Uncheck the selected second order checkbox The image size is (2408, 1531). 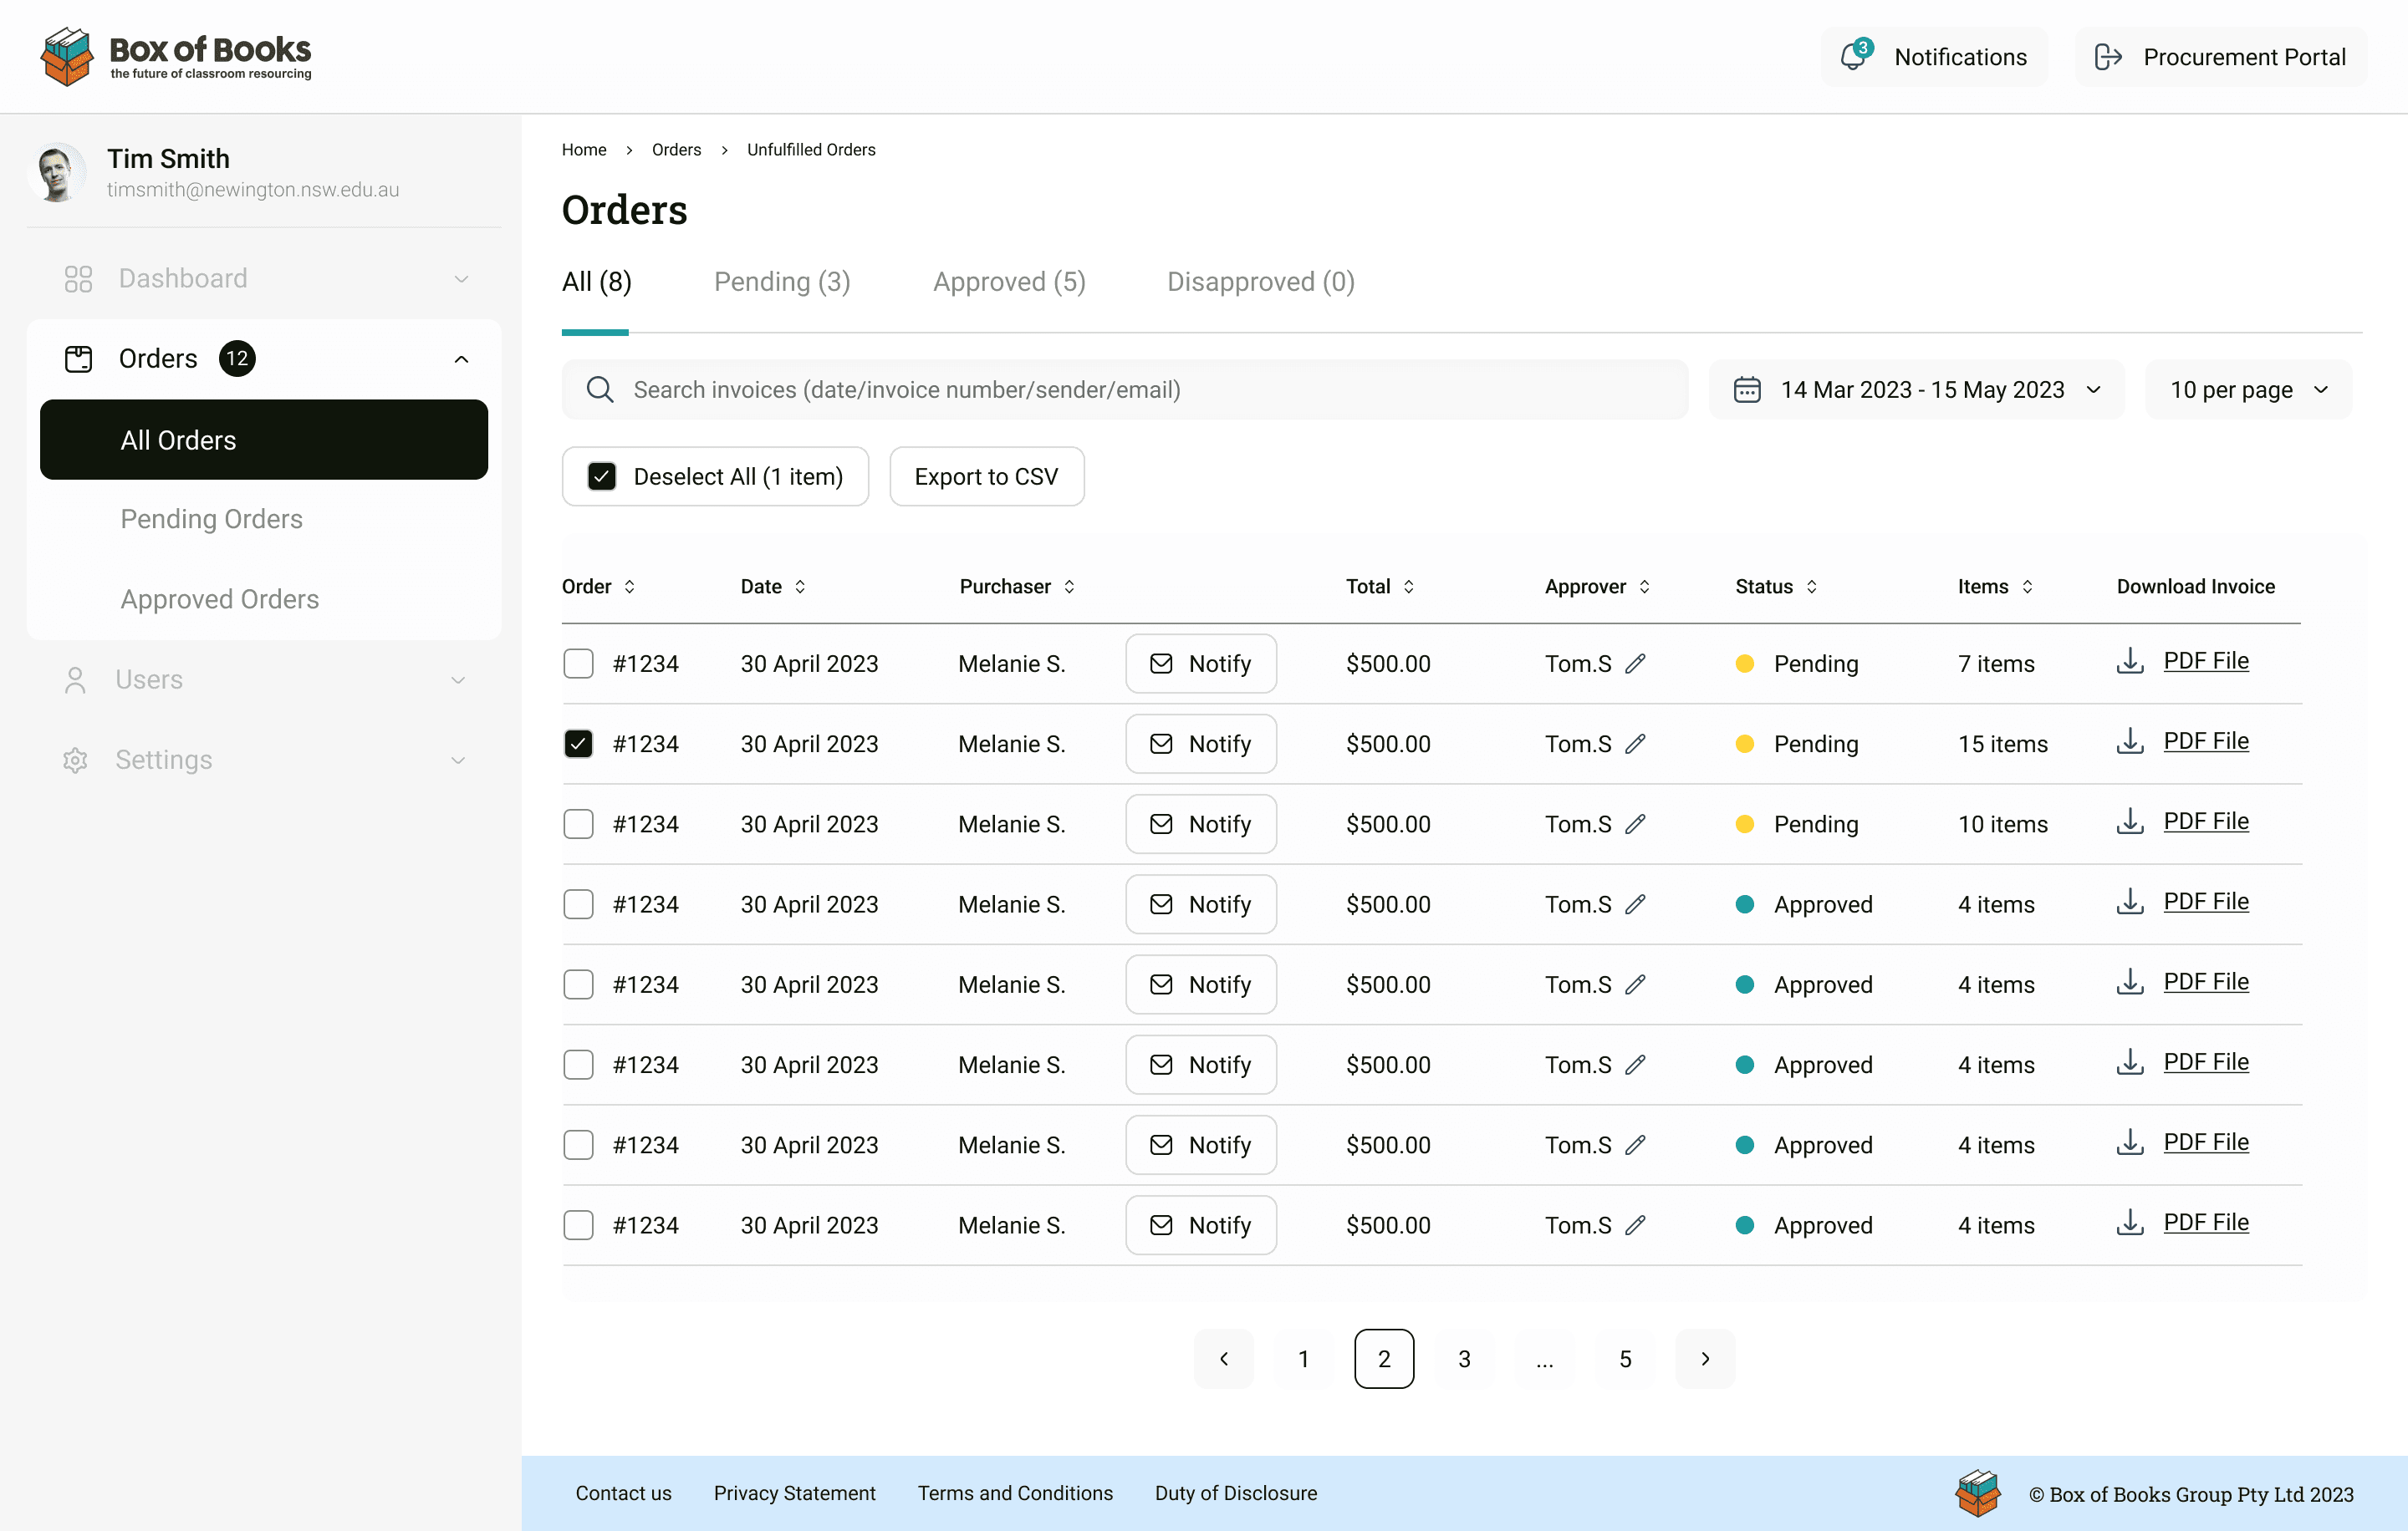coord(578,744)
